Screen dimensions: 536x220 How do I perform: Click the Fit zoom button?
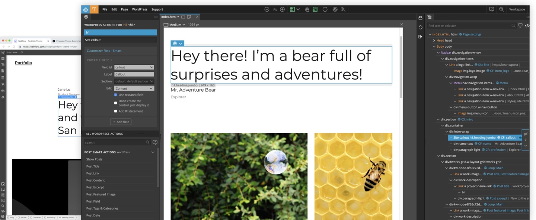point(275,9)
